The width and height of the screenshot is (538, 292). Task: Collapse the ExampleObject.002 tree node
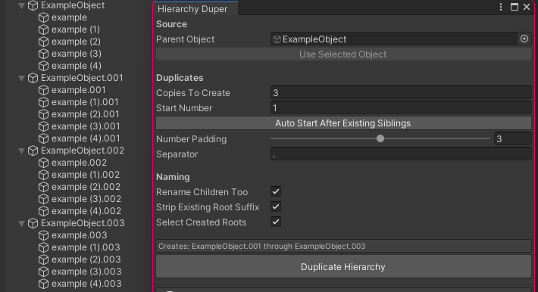[x=22, y=151]
